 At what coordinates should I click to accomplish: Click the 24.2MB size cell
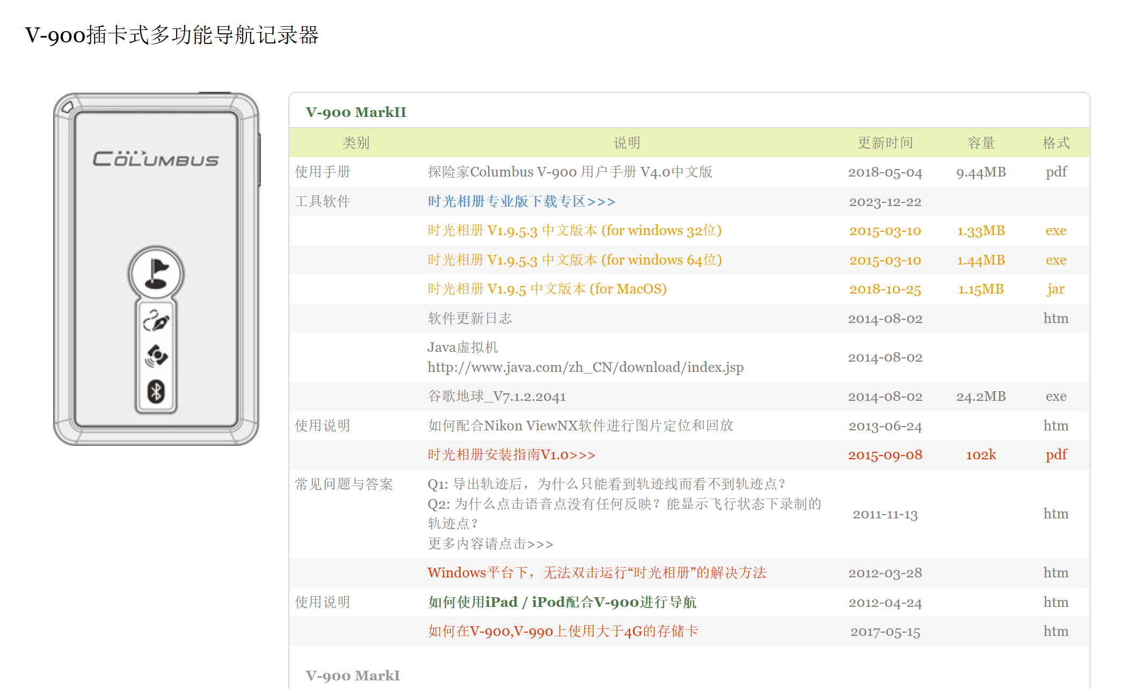pos(981,397)
